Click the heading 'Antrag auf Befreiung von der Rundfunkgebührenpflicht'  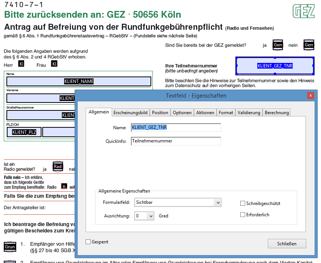point(114,27)
